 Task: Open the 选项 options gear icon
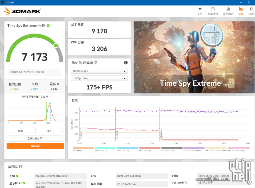click(x=251, y=9)
